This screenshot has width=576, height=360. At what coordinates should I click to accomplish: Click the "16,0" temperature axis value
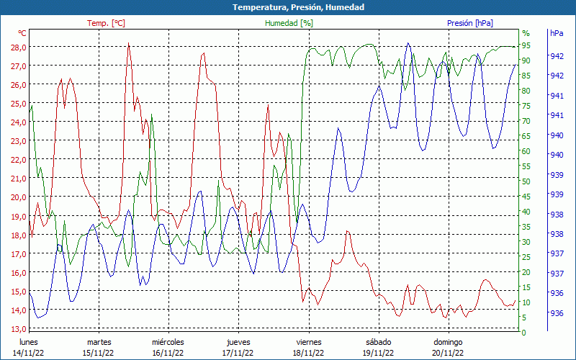[19, 273]
